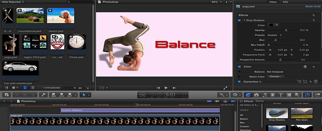Select the Custom: Balance title clip
Screen dimensions: 322x131
pyautogui.click(x=140, y=111)
